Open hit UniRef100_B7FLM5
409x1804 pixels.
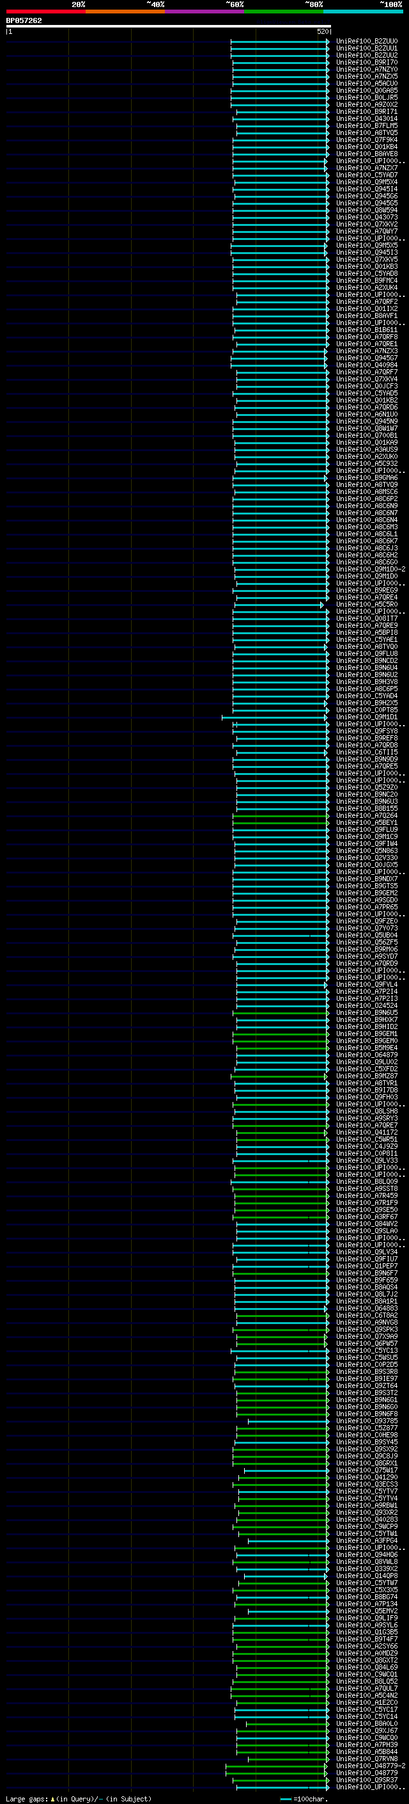366,125
